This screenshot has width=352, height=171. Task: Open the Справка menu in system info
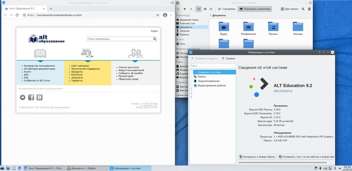pyautogui.click(x=228, y=59)
